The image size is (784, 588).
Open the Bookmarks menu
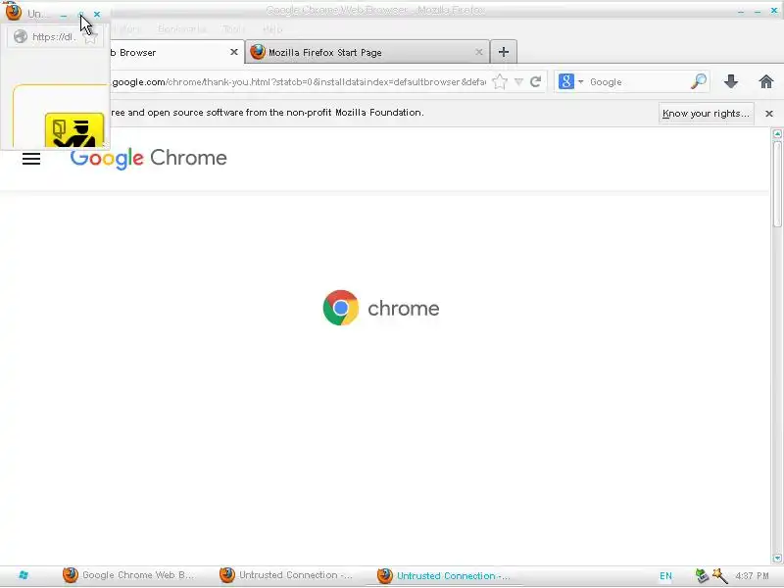[x=181, y=29]
